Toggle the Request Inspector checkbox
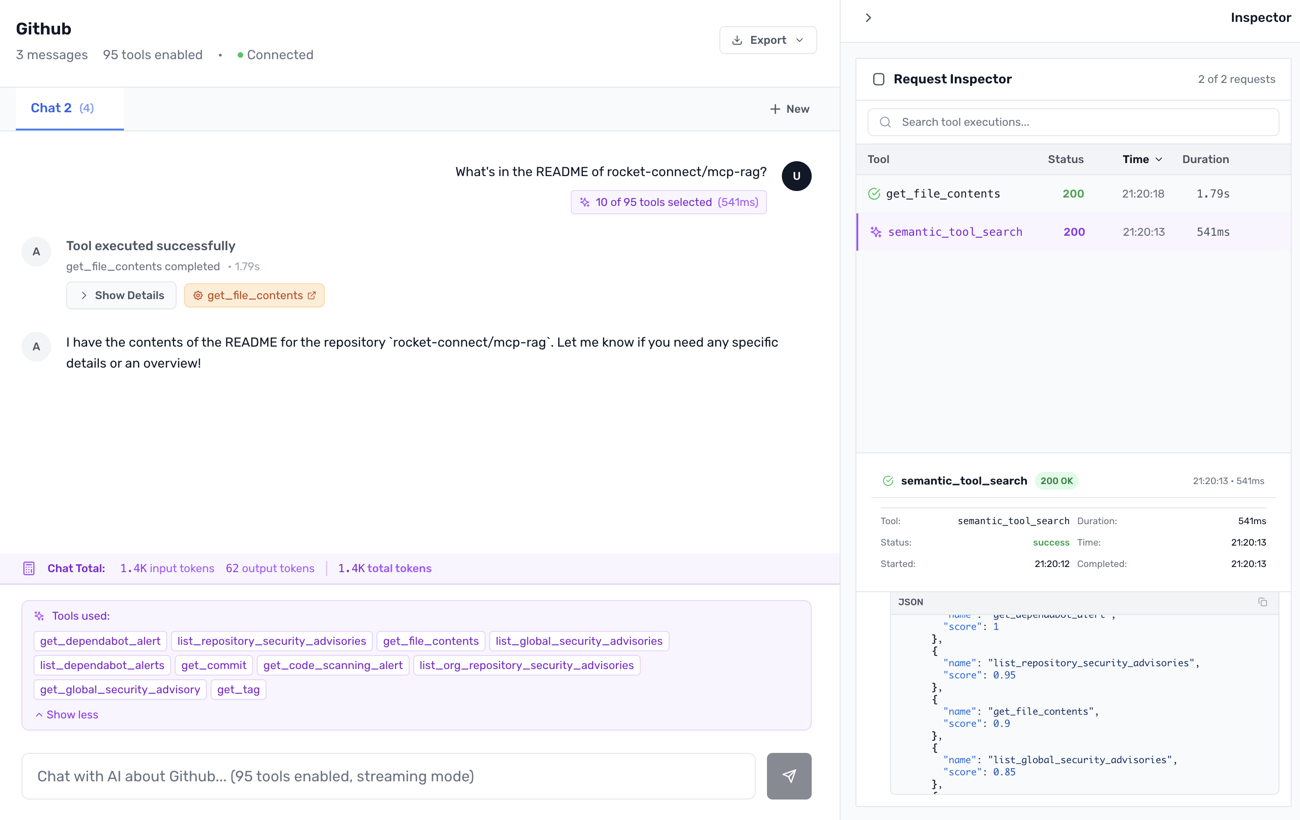The width and height of the screenshot is (1300, 820). click(x=878, y=79)
